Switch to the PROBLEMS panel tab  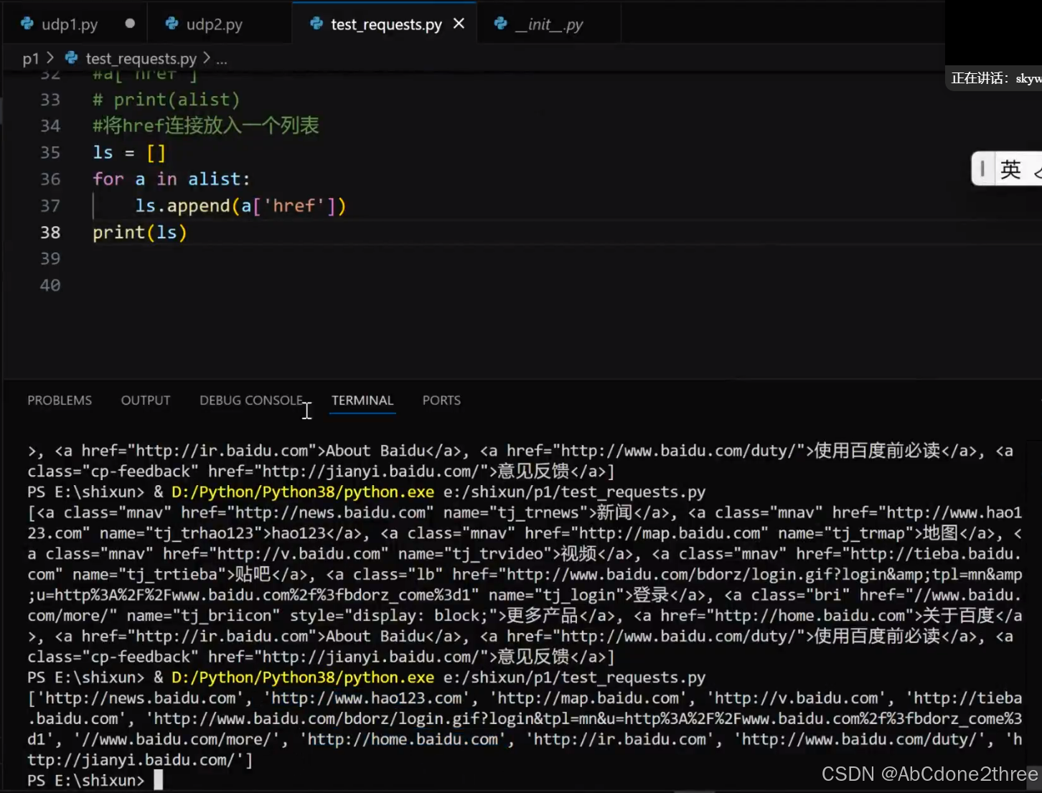pyautogui.click(x=60, y=400)
